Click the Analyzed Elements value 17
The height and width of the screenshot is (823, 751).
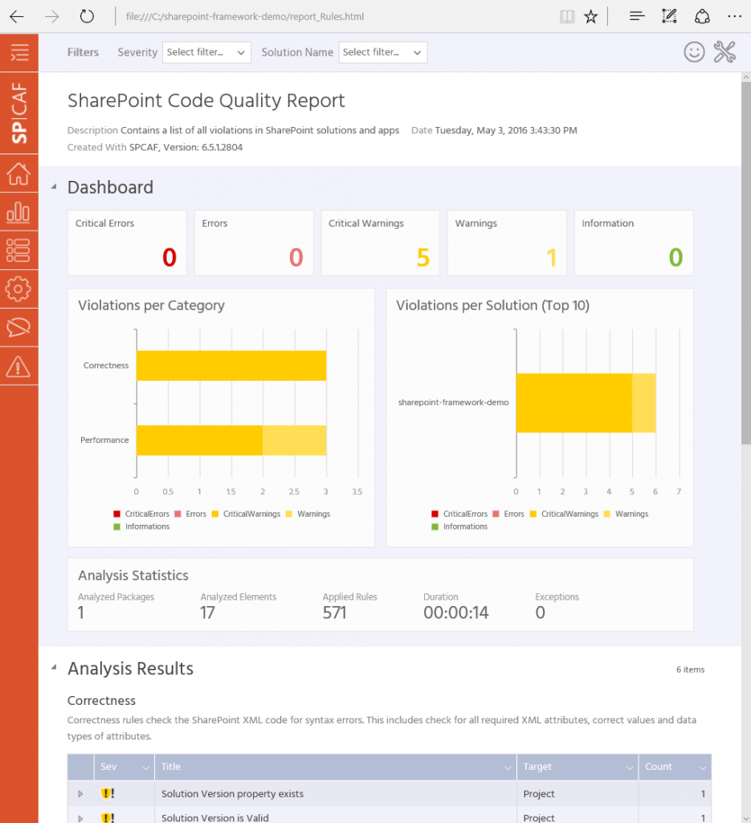(208, 612)
